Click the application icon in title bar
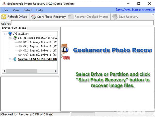Image resolution: width=155 pixels, height=117 pixels. 4,4
